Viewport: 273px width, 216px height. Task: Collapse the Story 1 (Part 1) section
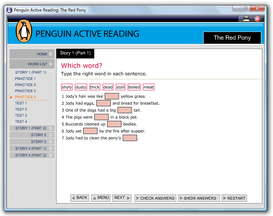coord(32,72)
